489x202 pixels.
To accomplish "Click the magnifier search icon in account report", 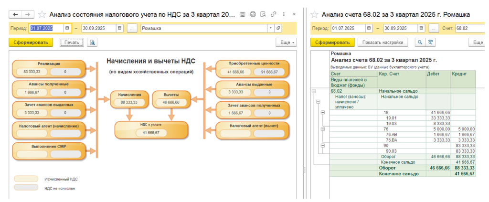I will click(x=420, y=43).
